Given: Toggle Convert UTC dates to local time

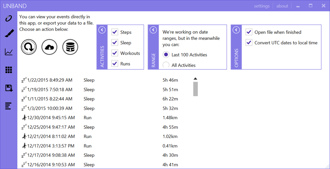Looking at the screenshot, I should 249,43.
